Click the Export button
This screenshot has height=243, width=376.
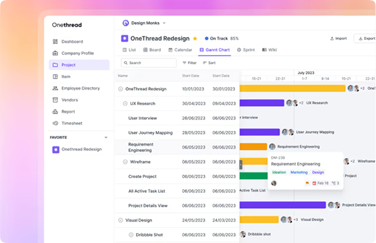point(366,38)
